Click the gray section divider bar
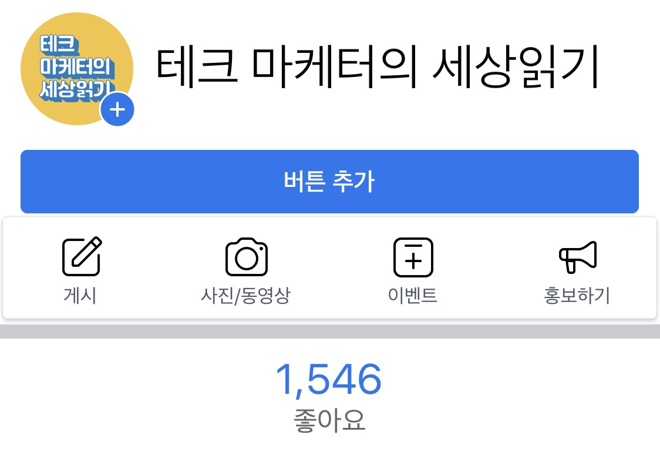 (x=330, y=331)
